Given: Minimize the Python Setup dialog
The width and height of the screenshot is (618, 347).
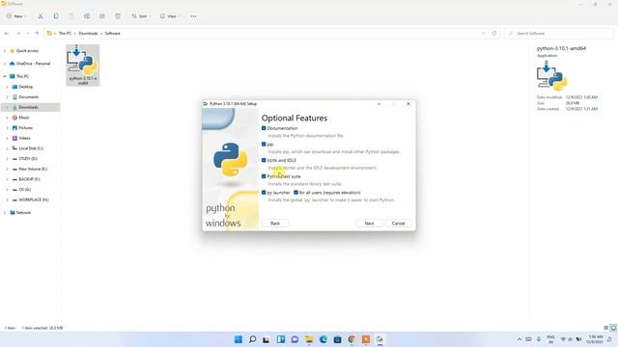Looking at the screenshot, I should point(379,104).
